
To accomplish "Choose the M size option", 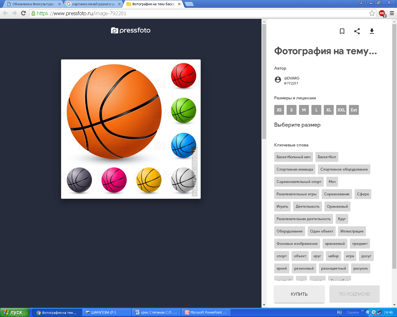I will [304, 110].
